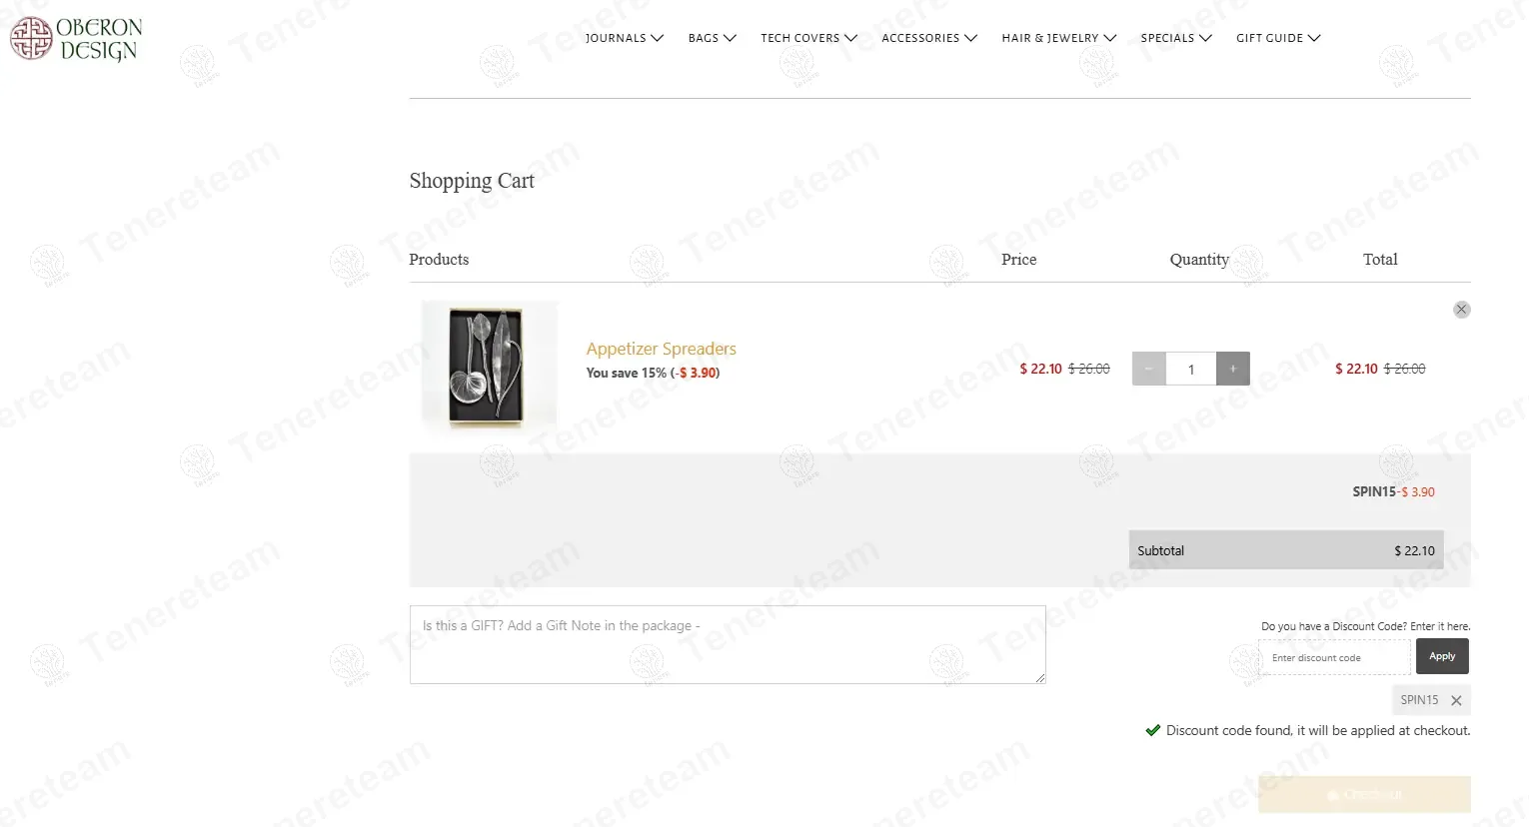Expand the Journals menu chevron

click(x=657, y=38)
